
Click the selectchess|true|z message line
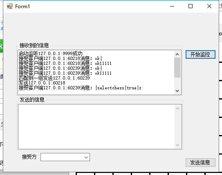tap(80, 88)
